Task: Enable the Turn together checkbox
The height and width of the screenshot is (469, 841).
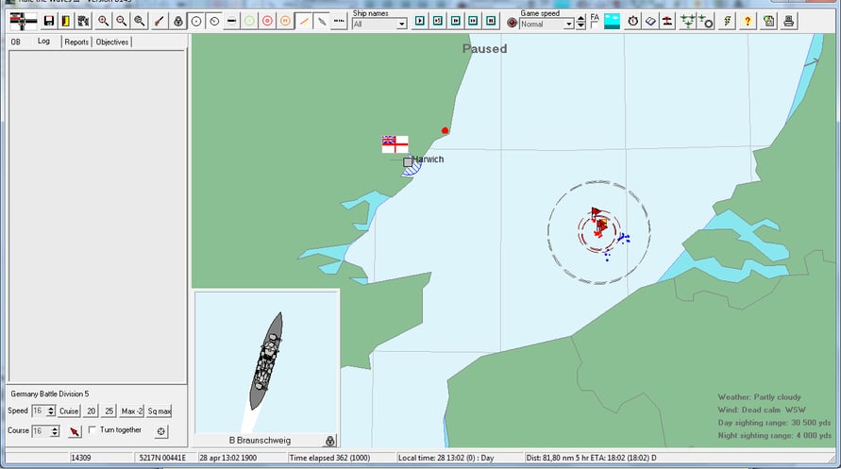Action: pos(93,430)
